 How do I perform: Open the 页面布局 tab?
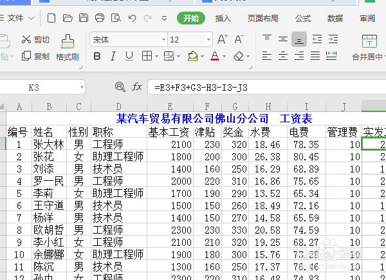pos(262,19)
